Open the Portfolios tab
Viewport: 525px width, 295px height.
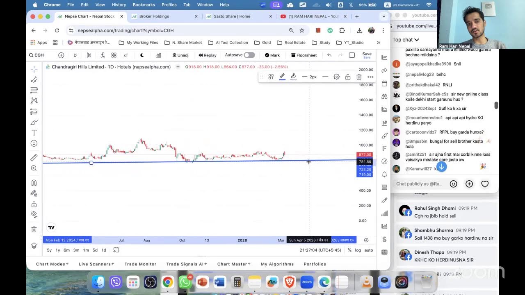tap(315, 264)
